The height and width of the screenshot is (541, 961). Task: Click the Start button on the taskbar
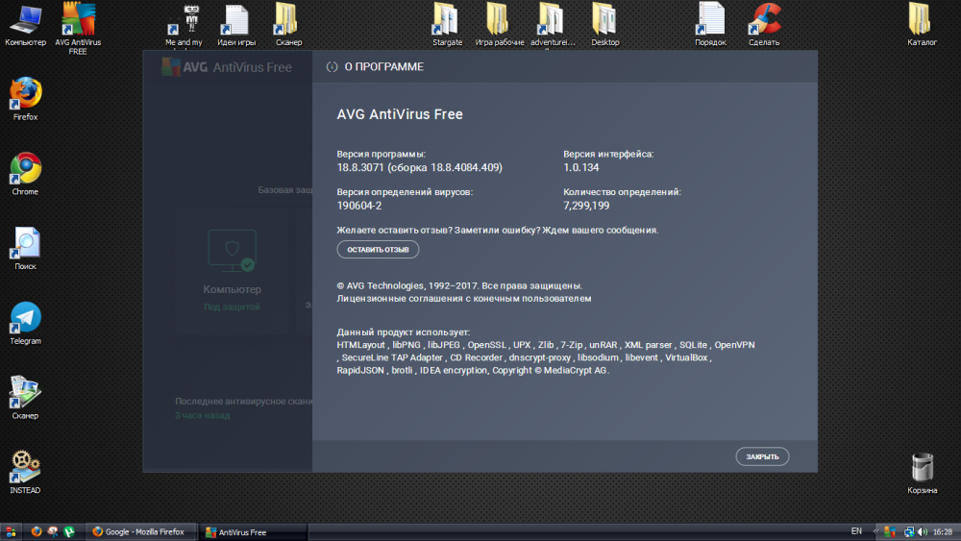[x=11, y=531]
